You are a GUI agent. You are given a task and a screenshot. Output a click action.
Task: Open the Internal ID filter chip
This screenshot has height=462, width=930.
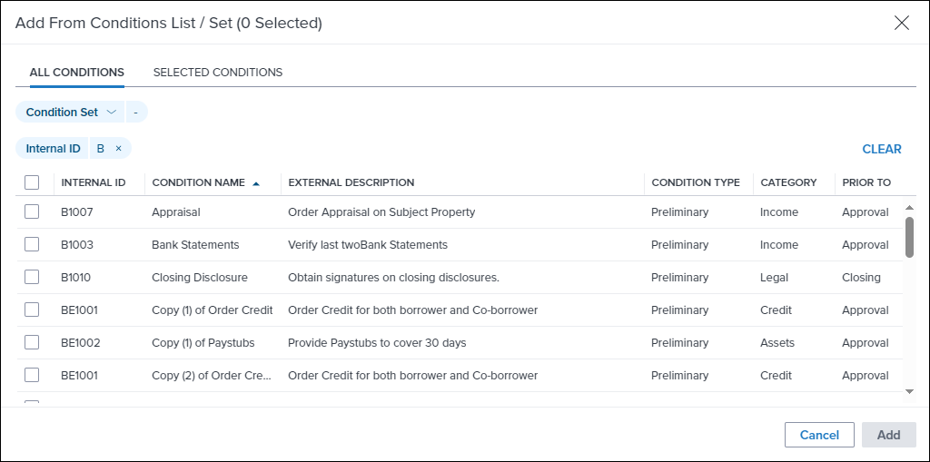[x=53, y=149]
